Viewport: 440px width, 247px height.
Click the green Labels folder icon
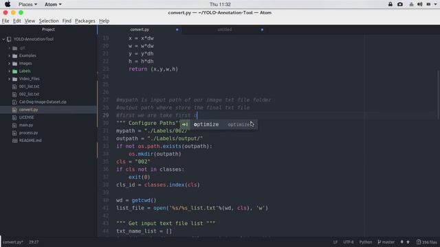15,71
